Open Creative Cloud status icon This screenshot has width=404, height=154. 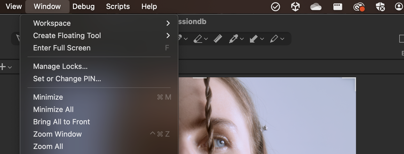point(359,7)
